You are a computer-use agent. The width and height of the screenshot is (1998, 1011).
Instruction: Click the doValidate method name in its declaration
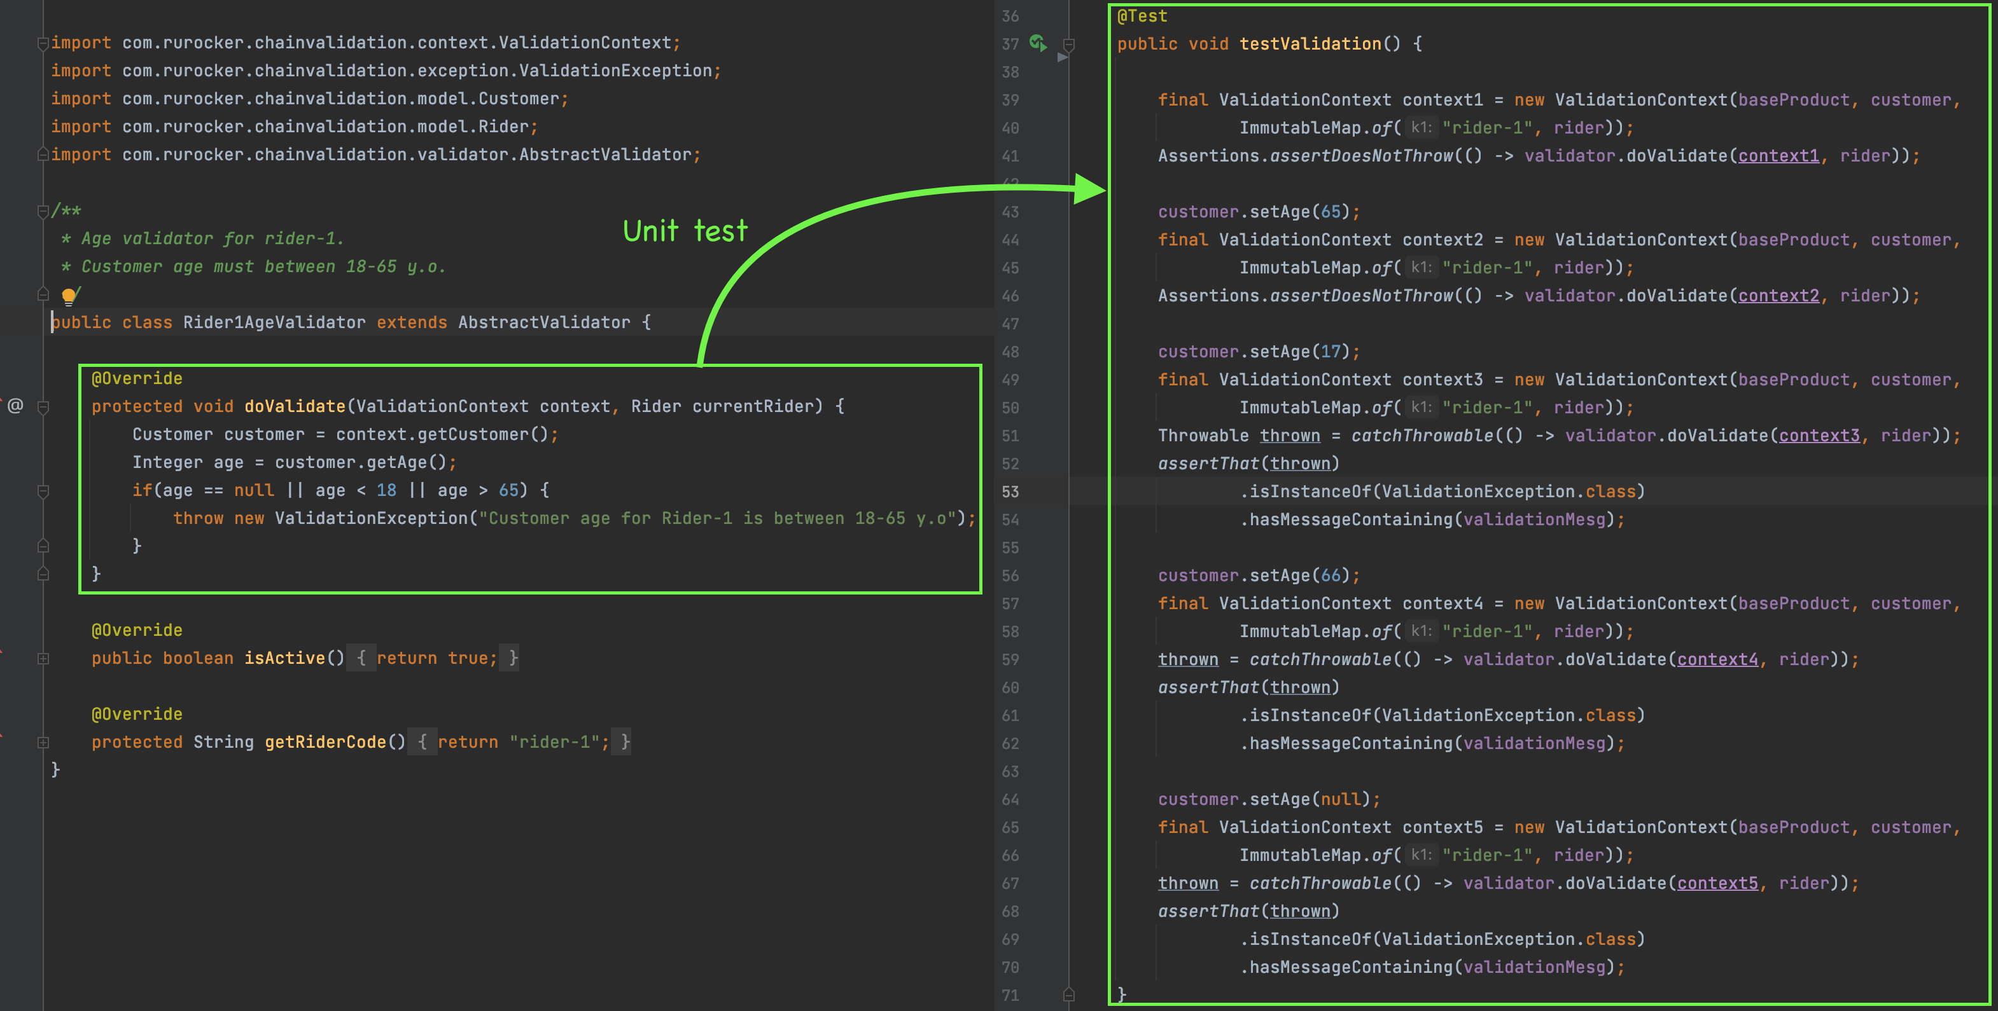coord(295,406)
